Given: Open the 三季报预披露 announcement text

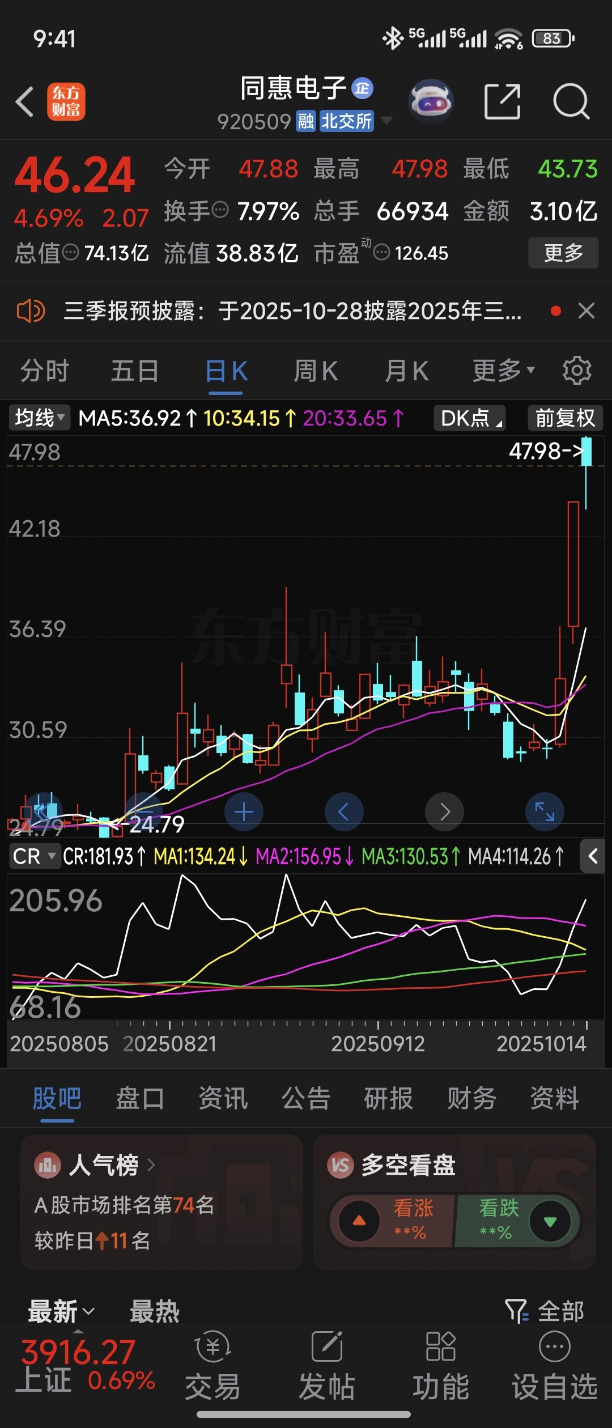Looking at the screenshot, I should [292, 311].
